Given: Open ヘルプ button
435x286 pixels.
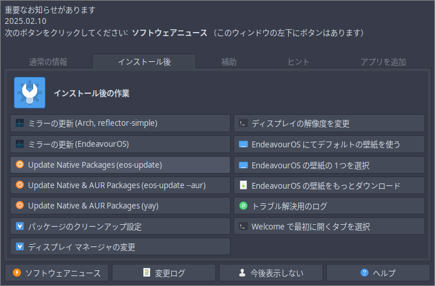Looking at the screenshot, I should tap(378, 273).
